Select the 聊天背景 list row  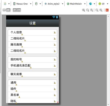click(32, 74)
